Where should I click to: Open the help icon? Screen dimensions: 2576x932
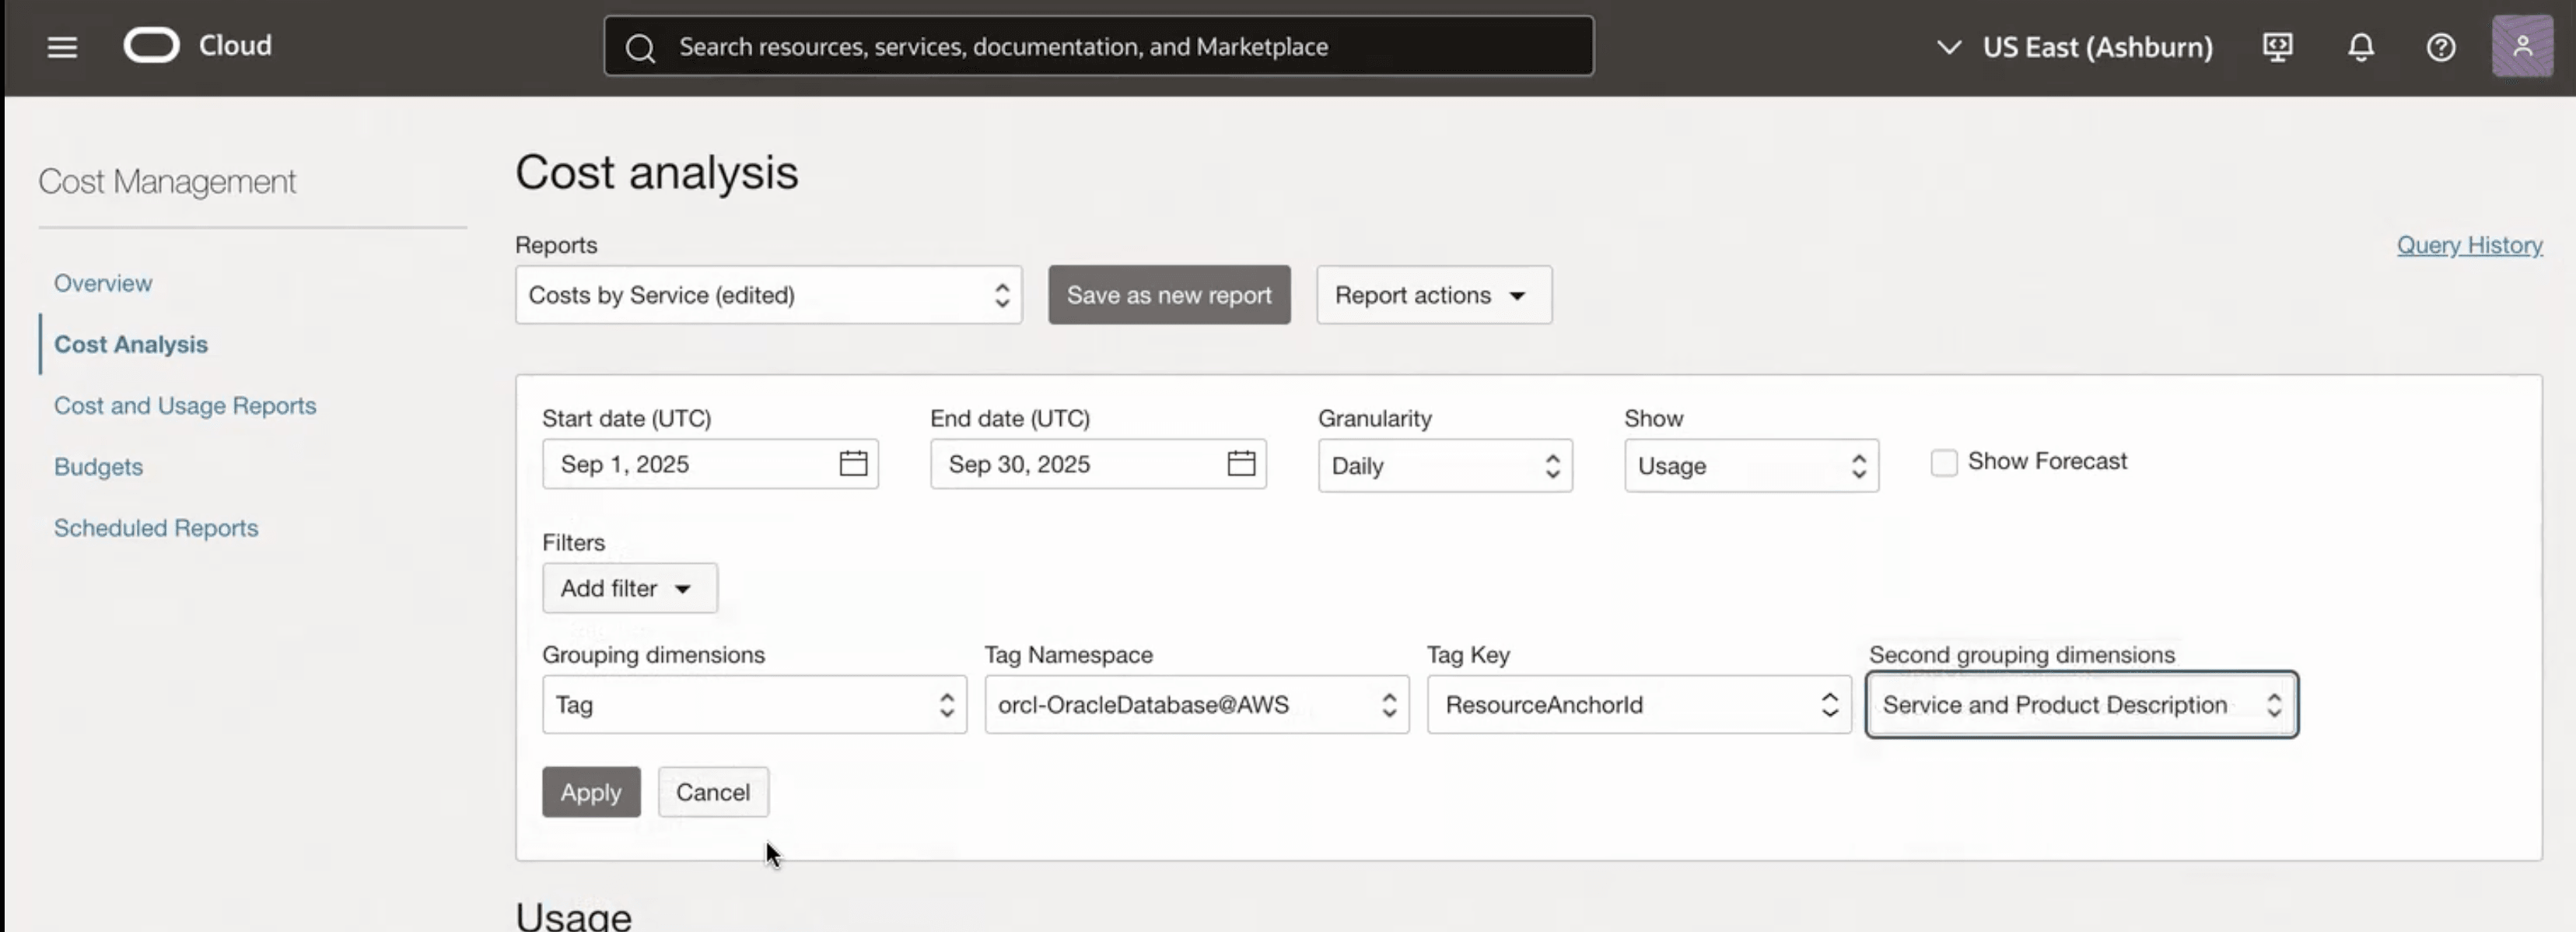coord(2441,46)
